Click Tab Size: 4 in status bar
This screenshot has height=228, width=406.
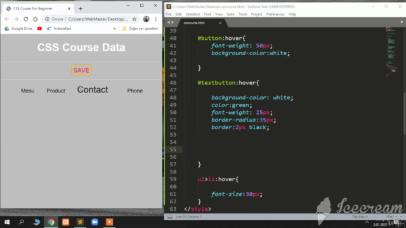tap(360, 217)
